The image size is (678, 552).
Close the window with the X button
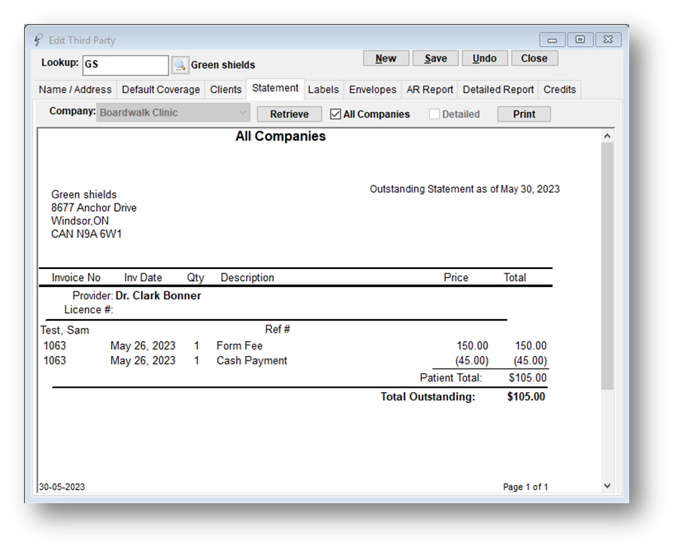pos(608,40)
